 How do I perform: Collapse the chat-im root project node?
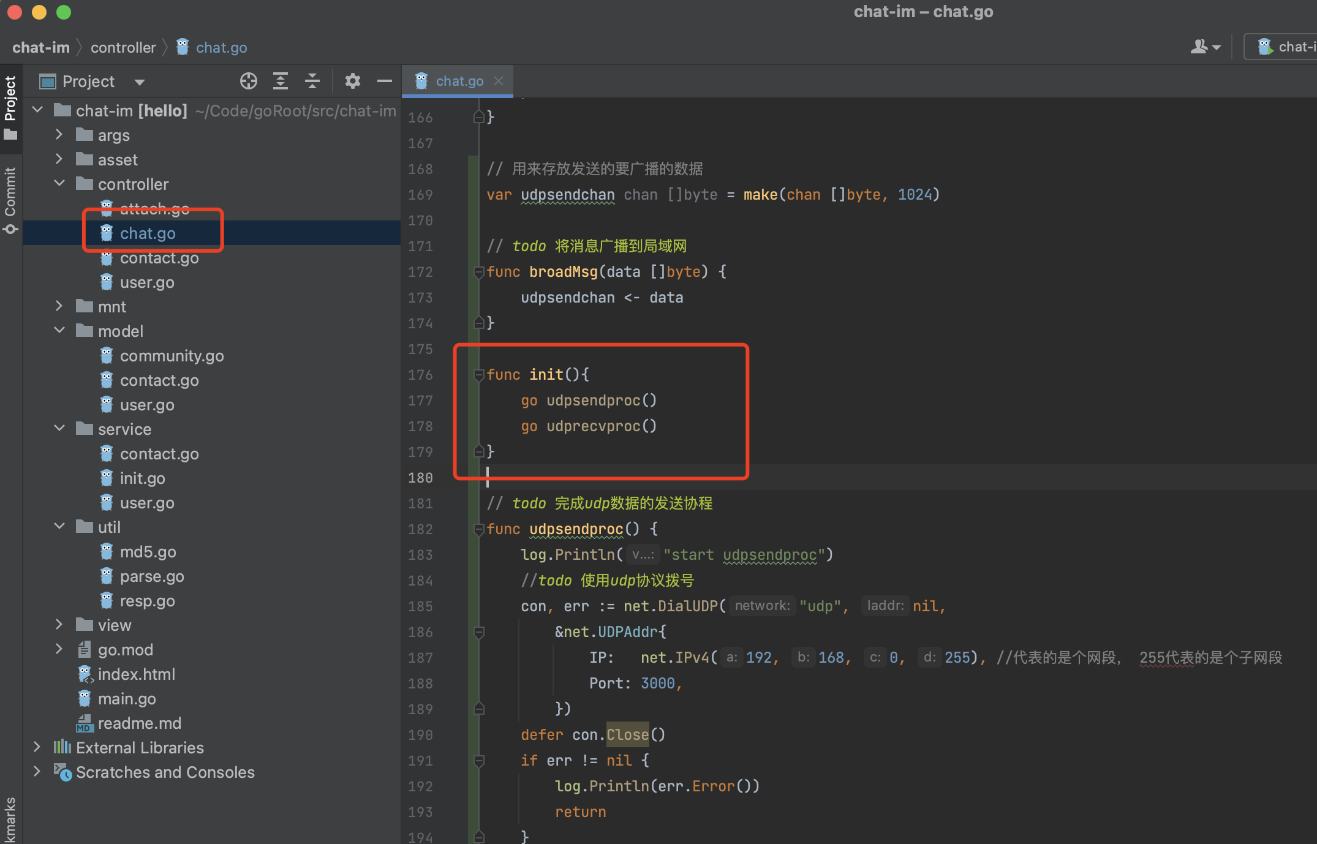point(37,110)
